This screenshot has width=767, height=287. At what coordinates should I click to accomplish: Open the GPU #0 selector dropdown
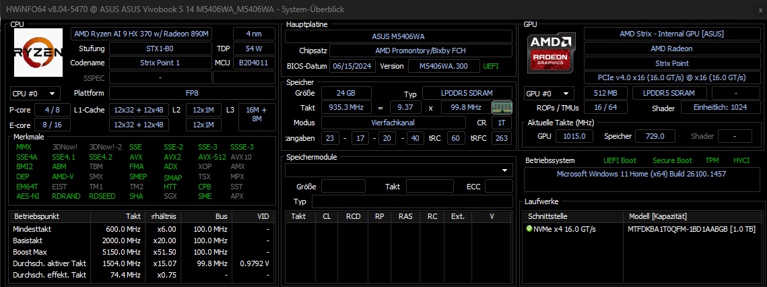point(549,94)
